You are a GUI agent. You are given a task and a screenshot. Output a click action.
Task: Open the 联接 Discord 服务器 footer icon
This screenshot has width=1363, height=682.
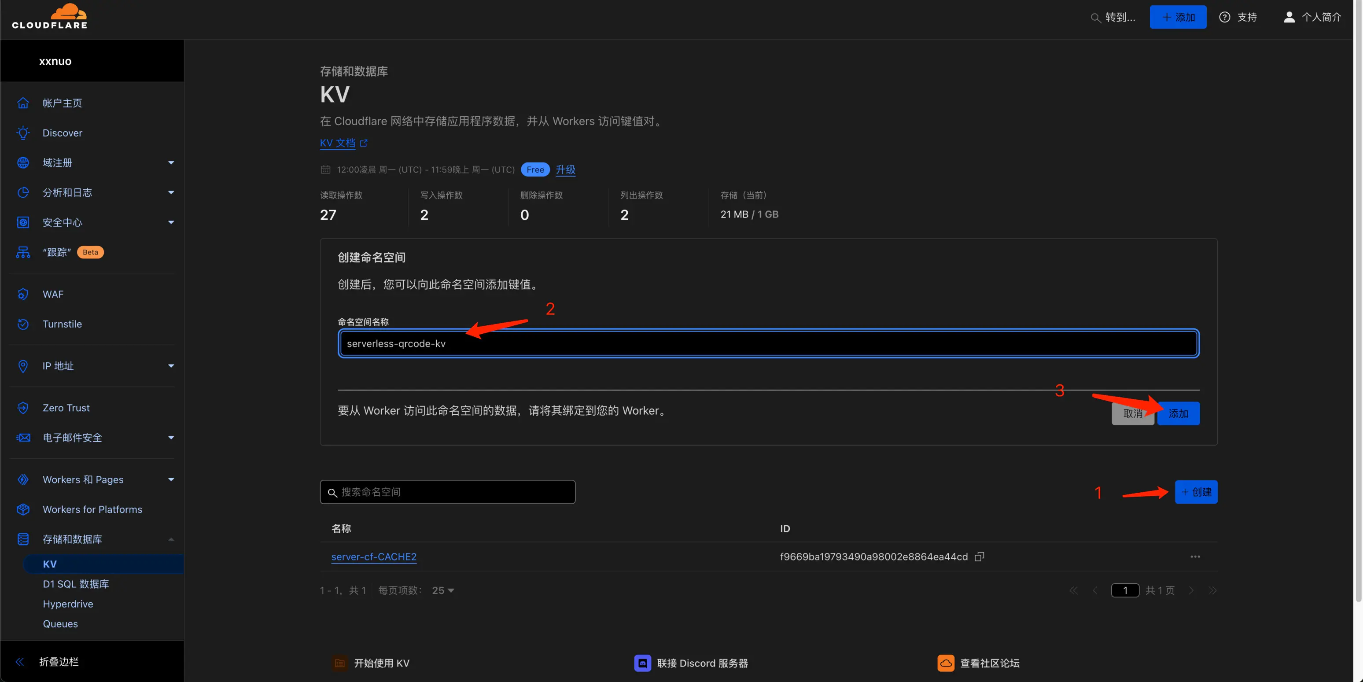[x=642, y=663]
